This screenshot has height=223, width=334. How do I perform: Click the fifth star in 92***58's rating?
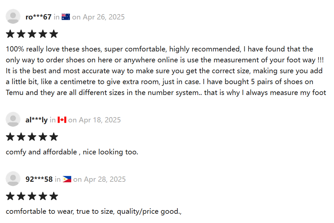(54, 196)
